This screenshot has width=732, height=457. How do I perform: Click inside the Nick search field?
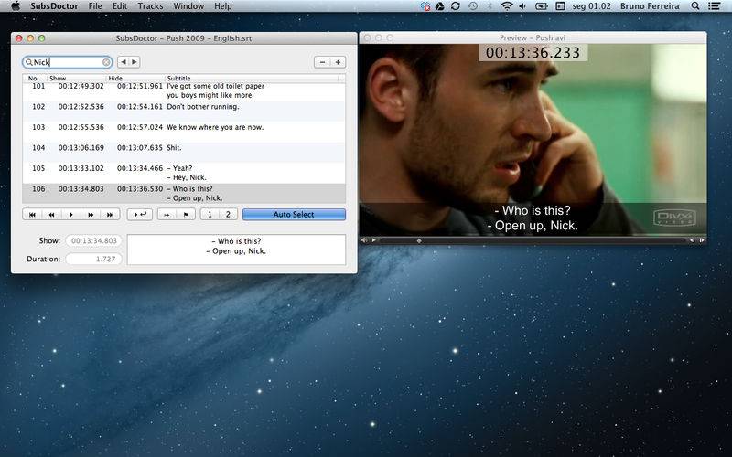67,62
